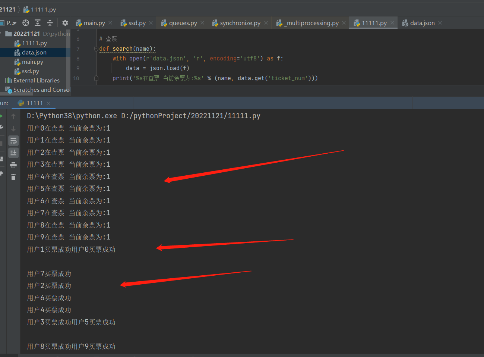This screenshot has height=357, width=484.
Task: Click 'json.load(f)' in the editor
Action: (170, 68)
